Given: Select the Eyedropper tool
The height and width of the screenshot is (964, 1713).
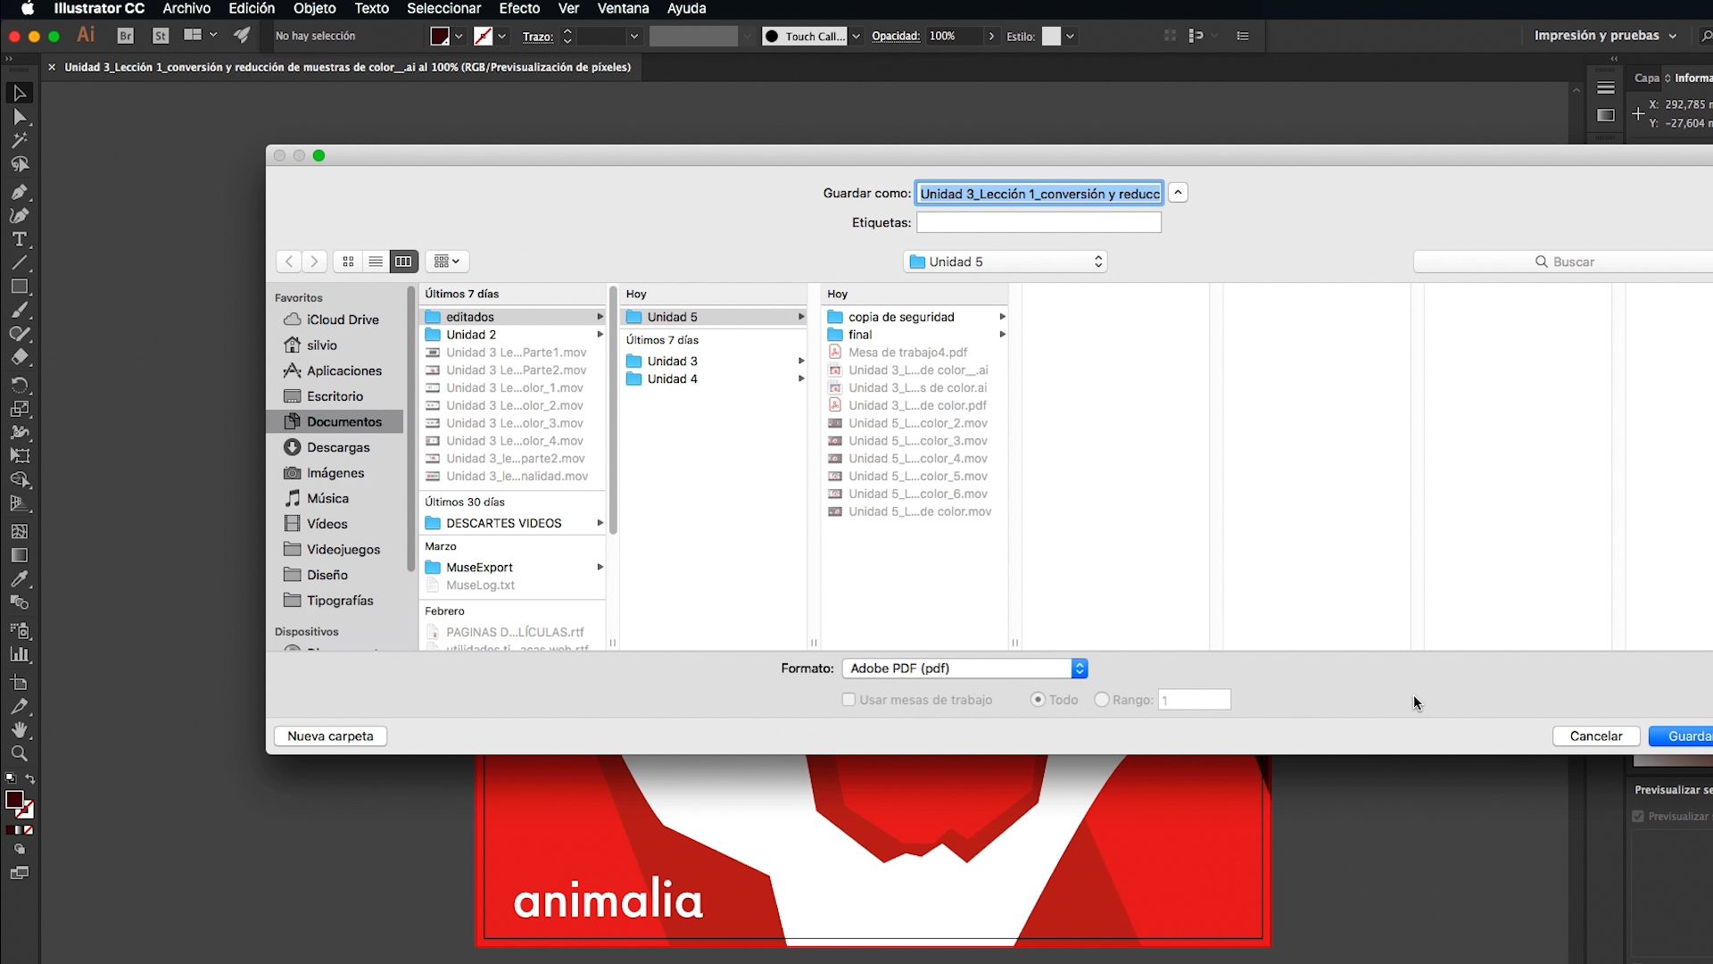Looking at the screenshot, I should 20,579.
